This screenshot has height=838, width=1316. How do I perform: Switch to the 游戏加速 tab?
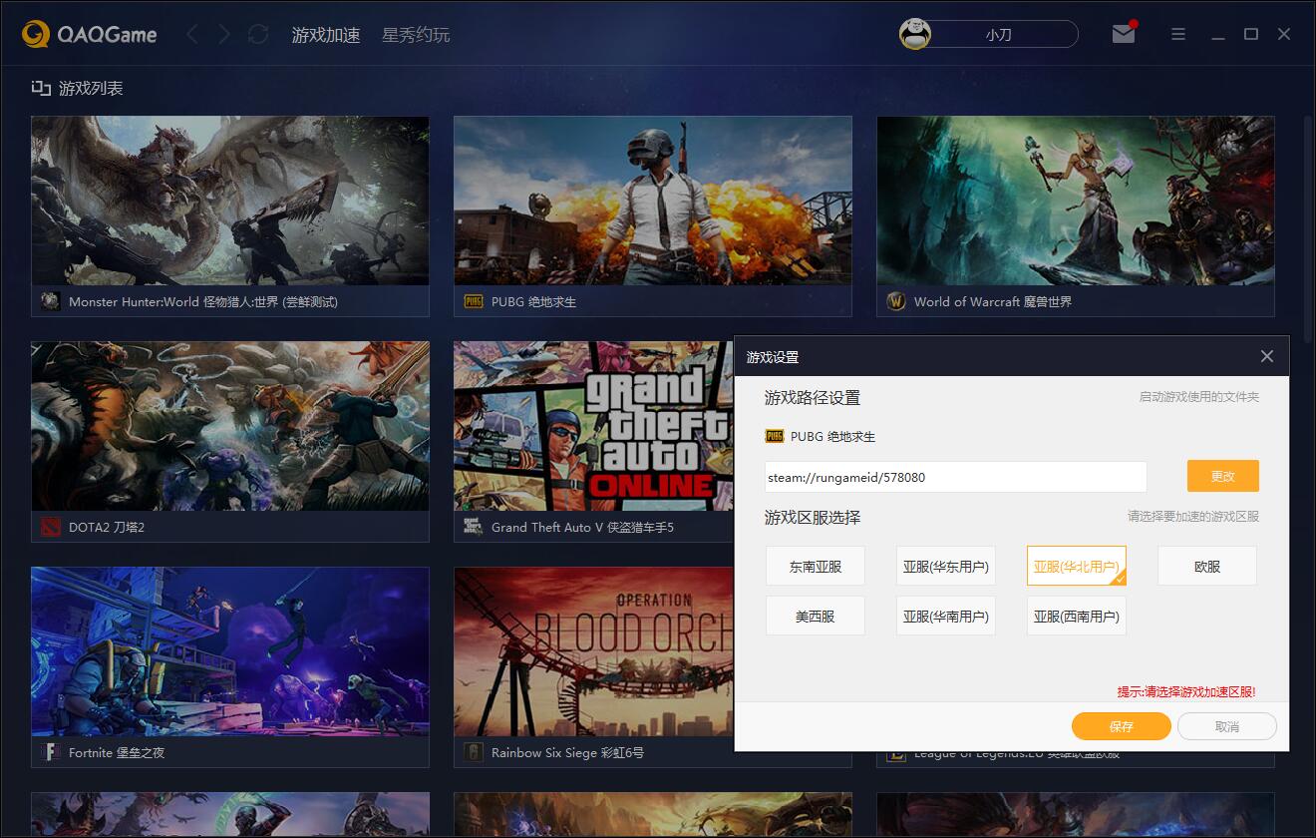click(x=326, y=35)
